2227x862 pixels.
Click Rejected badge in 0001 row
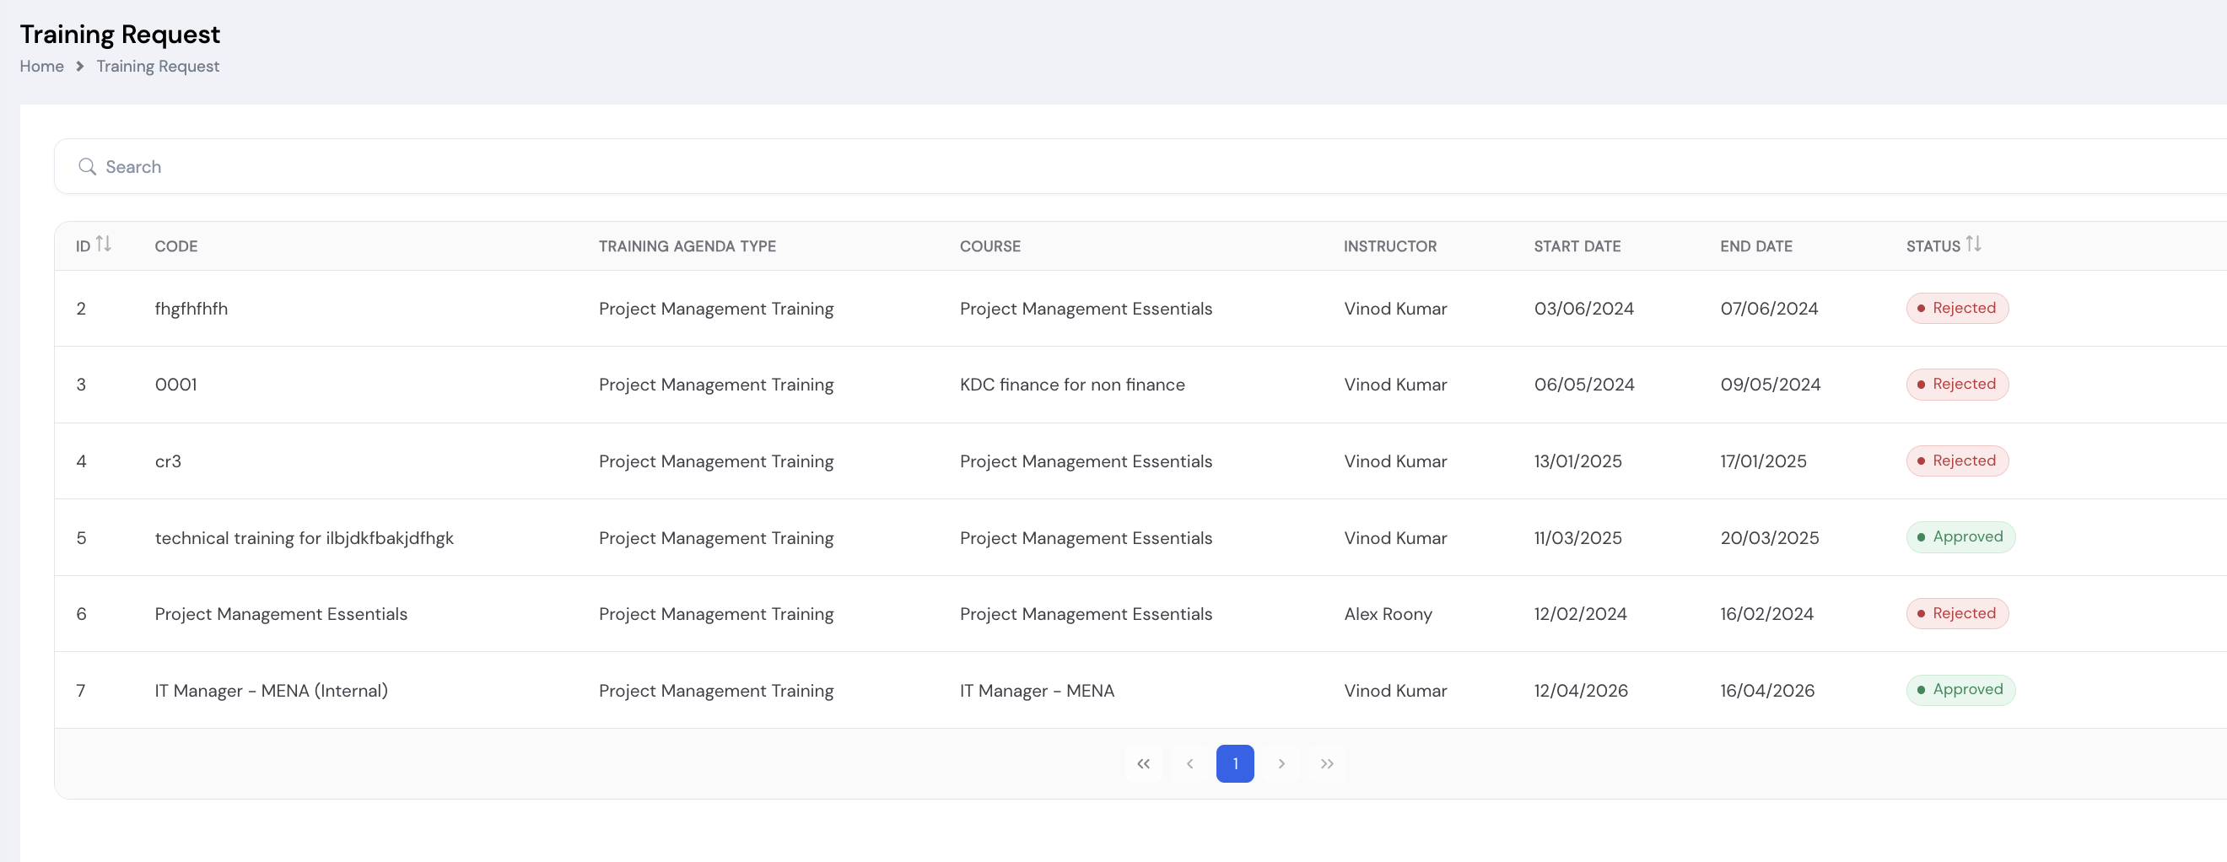click(1957, 385)
